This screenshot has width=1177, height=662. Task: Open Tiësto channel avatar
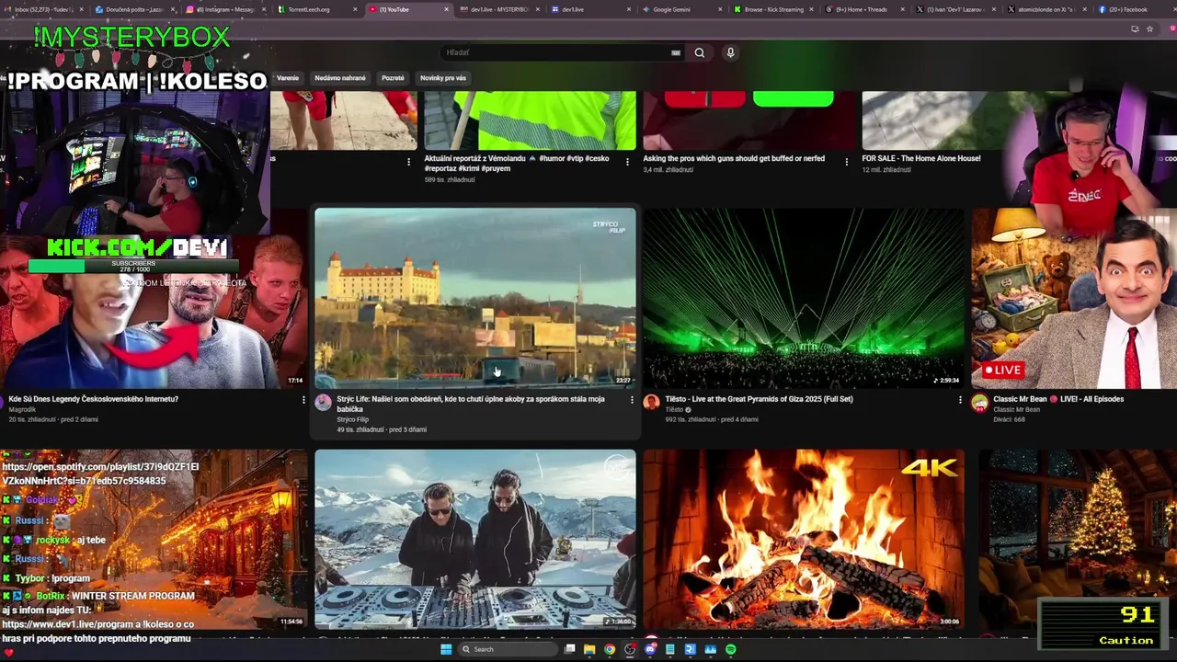click(x=651, y=403)
